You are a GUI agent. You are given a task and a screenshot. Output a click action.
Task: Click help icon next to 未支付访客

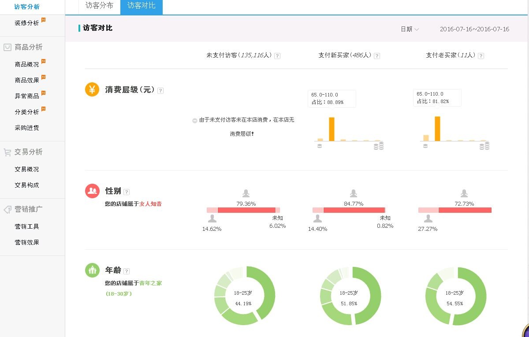click(277, 56)
